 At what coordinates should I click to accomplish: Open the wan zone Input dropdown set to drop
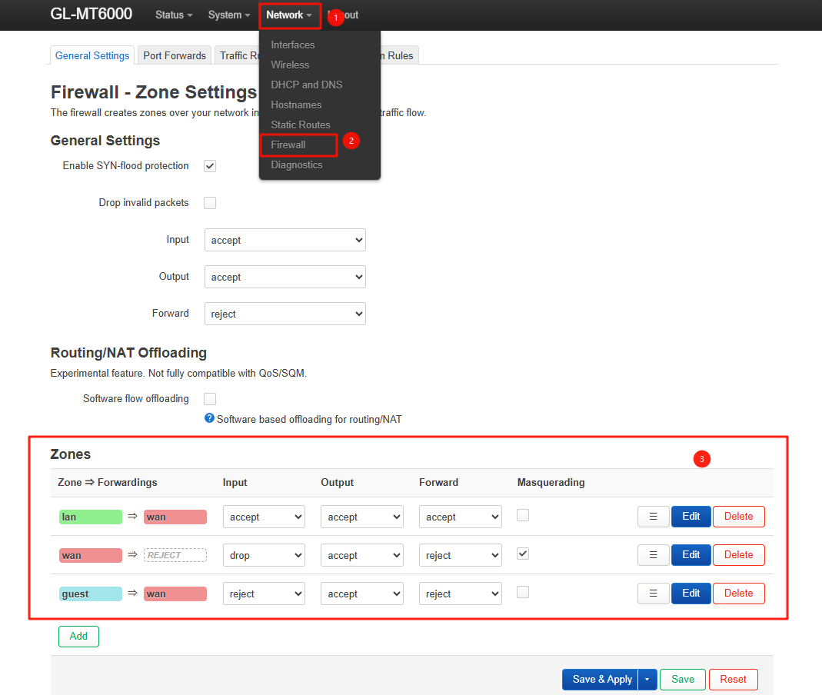click(x=264, y=555)
